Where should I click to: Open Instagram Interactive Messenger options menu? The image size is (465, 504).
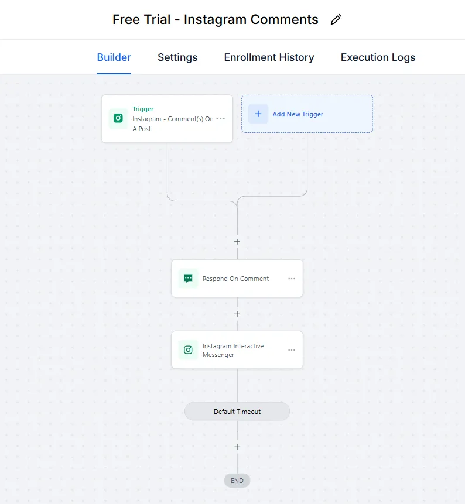(x=292, y=350)
